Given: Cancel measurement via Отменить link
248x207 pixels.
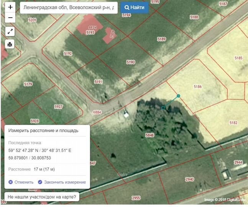Looking at the screenshot, I should point(21,182).
